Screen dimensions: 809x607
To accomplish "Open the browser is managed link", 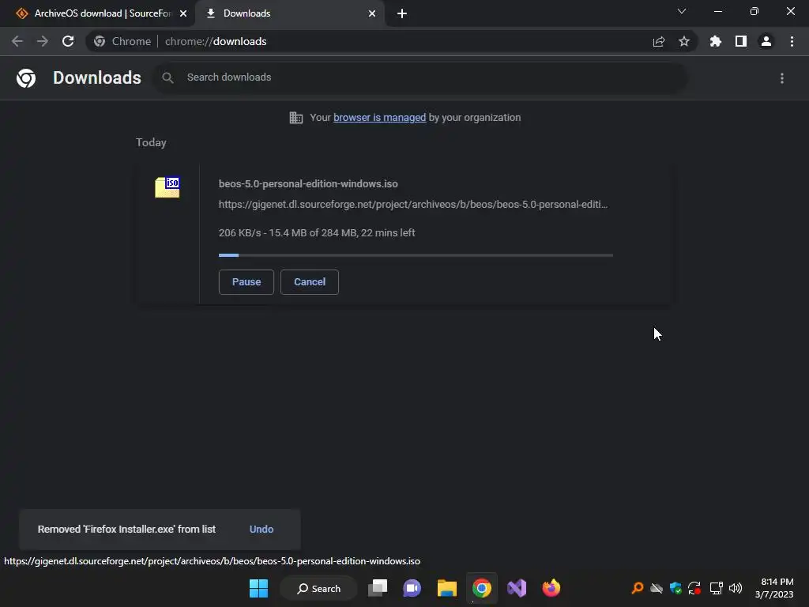I will (380, 118).
